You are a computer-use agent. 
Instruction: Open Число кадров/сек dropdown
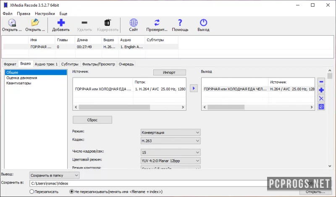[171, 152]
